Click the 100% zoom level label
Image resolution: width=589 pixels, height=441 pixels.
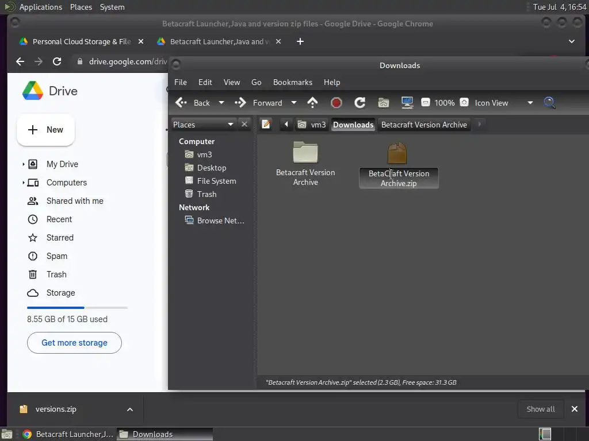(445, 103)
